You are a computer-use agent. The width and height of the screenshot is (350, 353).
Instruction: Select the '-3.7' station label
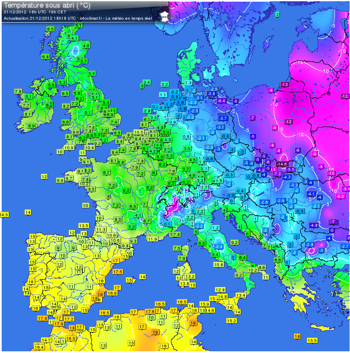point(223,118)
